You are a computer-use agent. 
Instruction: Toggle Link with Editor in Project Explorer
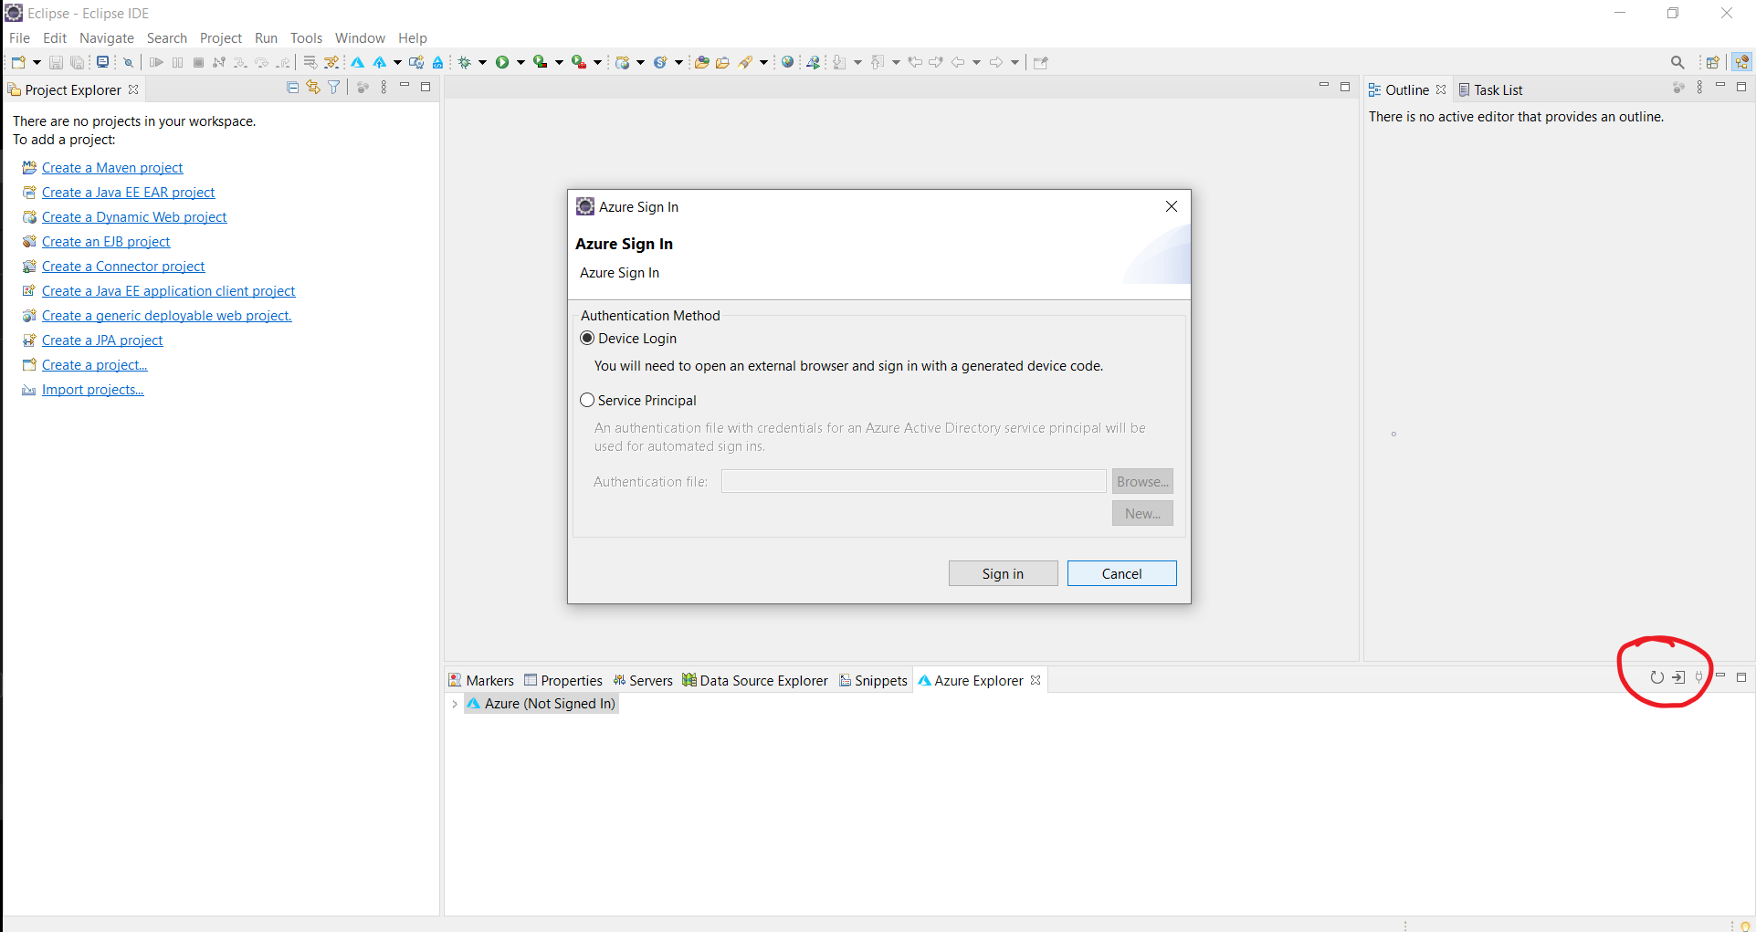[313, 87]
